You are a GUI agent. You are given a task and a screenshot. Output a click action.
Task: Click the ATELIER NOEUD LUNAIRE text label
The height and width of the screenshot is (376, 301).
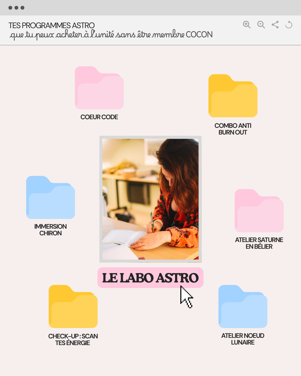click(x=243, y=339)
